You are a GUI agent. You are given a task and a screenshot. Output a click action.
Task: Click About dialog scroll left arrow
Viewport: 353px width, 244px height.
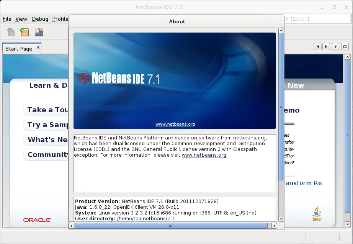click(71, 226)
